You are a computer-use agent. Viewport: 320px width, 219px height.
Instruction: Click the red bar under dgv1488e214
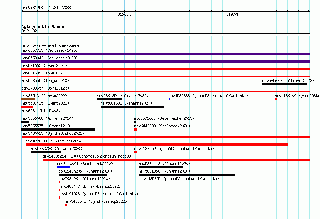click(x=176, y=160)
